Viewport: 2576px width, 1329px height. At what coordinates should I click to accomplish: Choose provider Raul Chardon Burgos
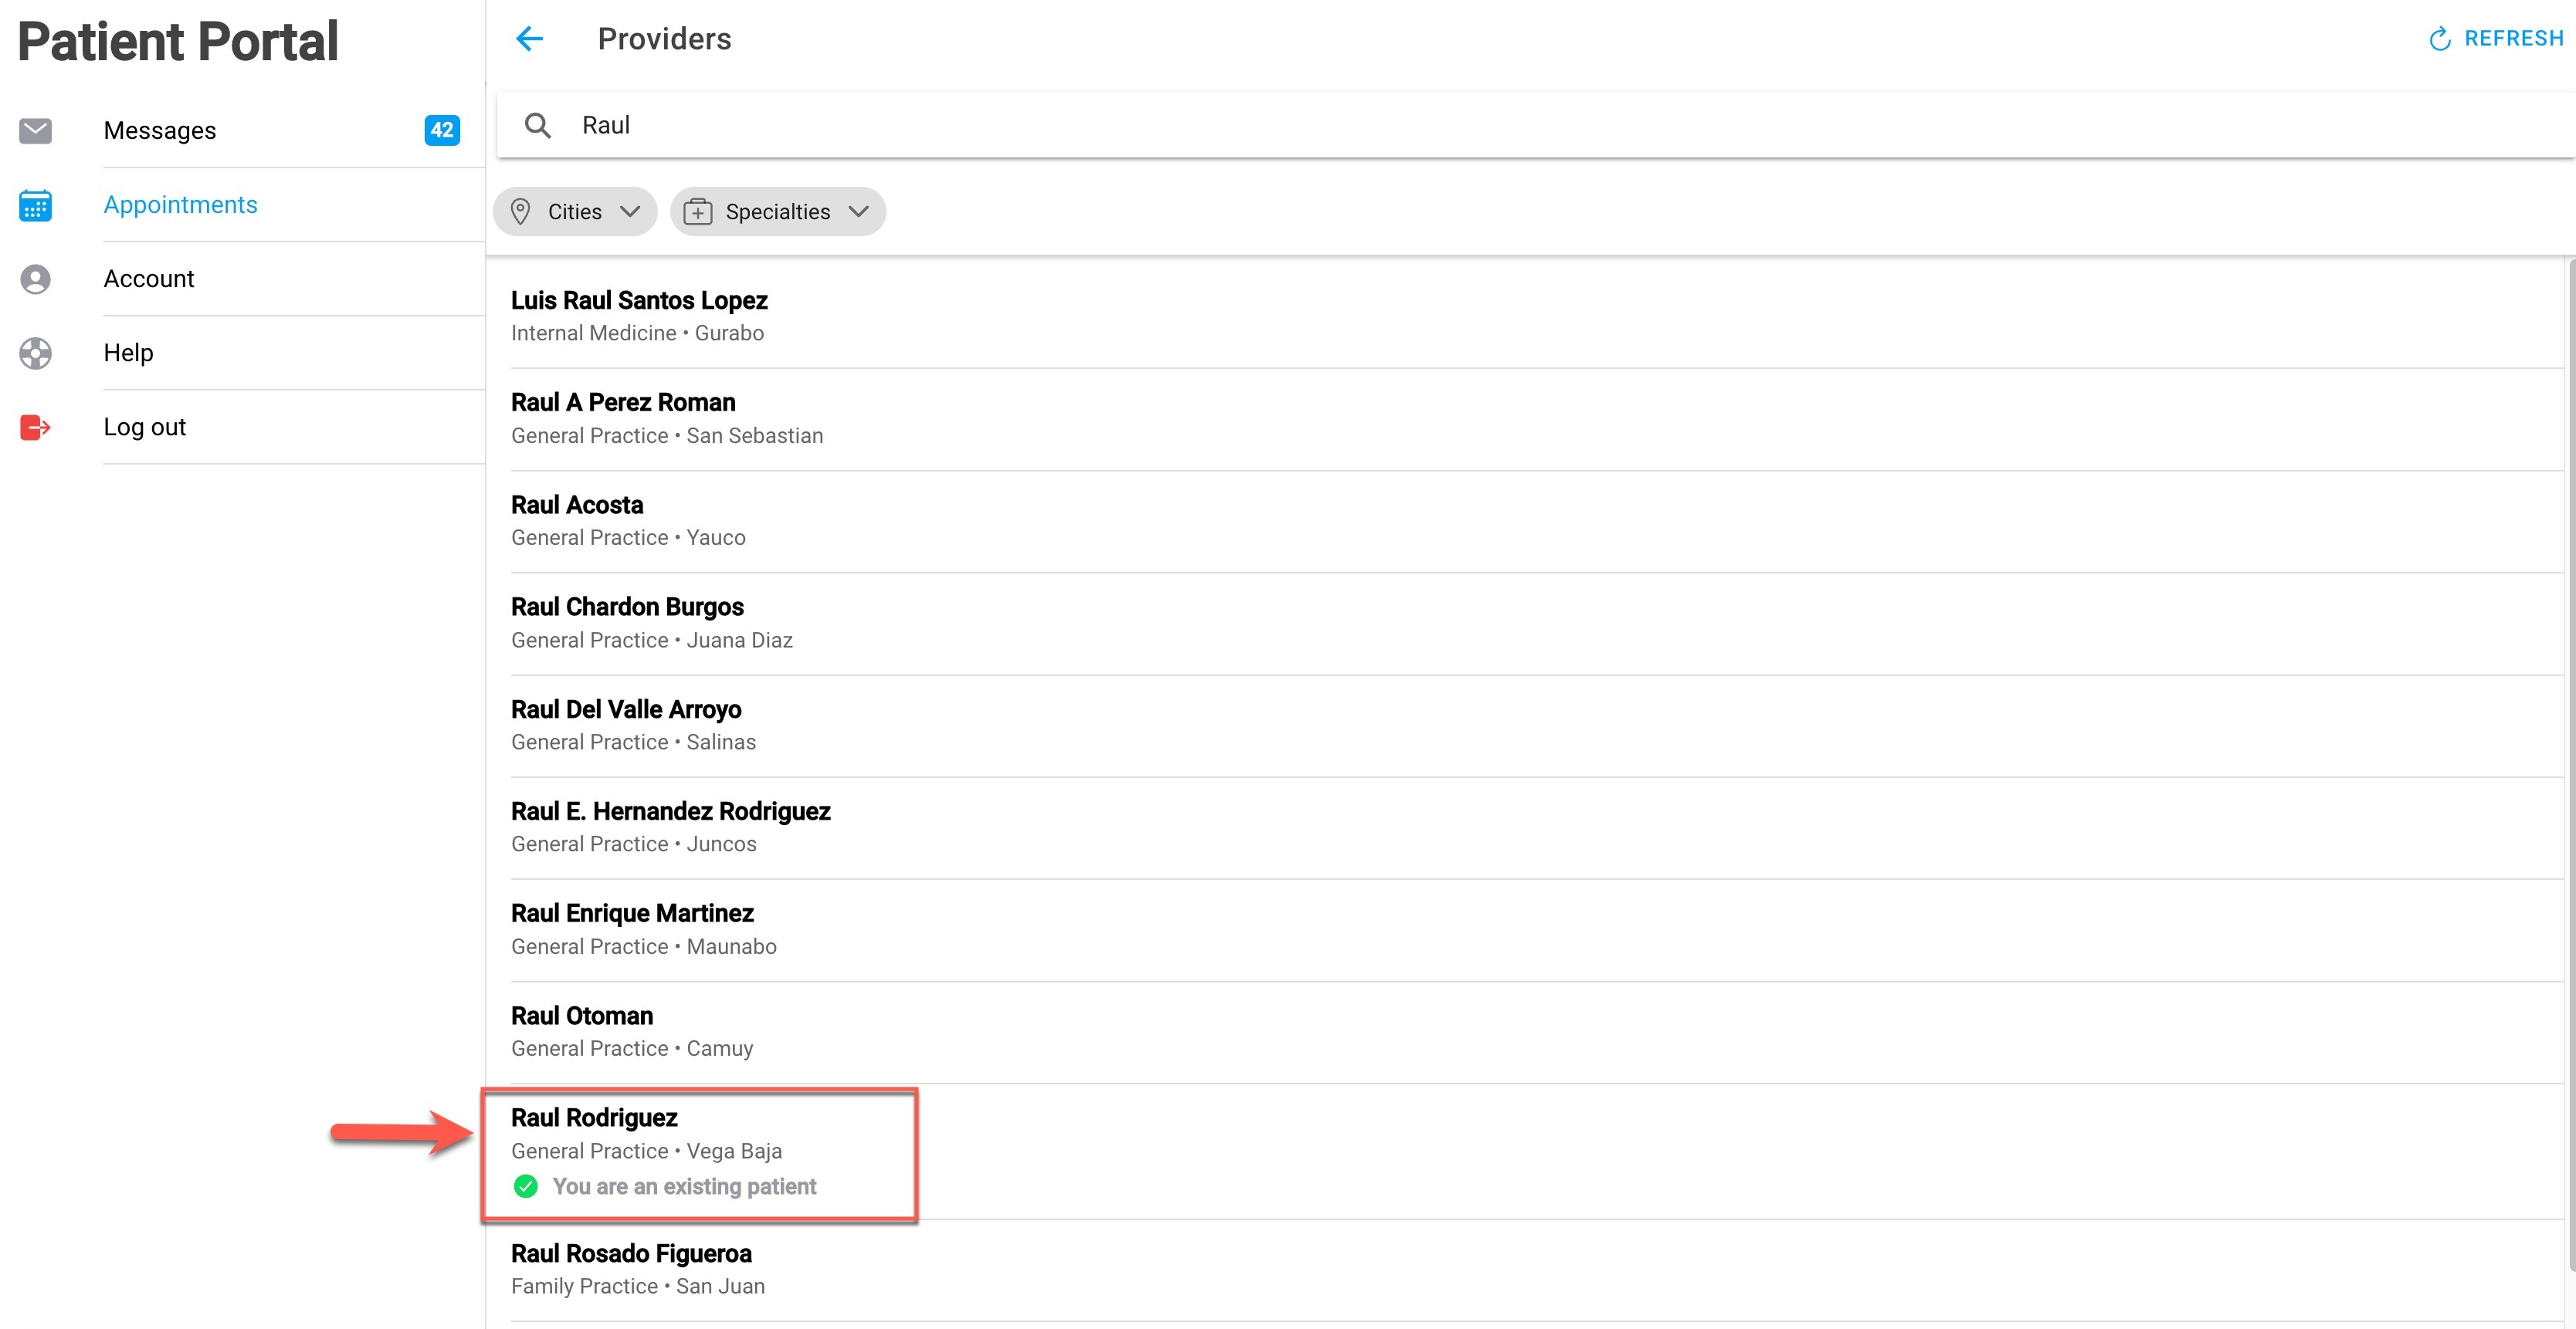[x=627, y=607]
